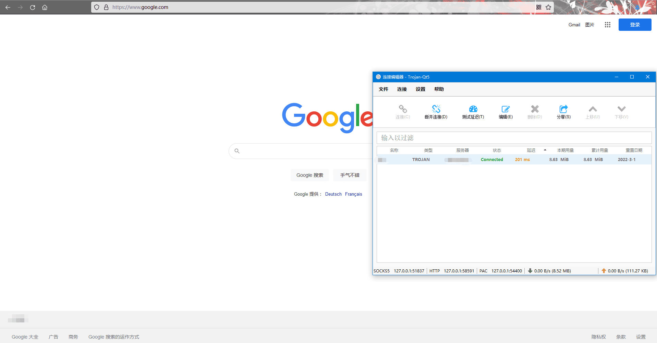Click SOCKS5 127.0.0.1:51837 status entry
This screenshot has width=657, height=343.
click(399, 271)
